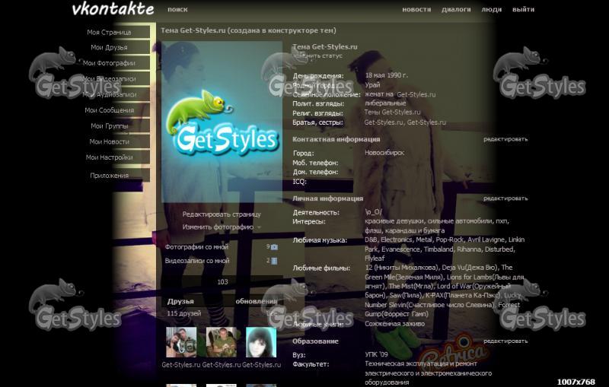Open Мои Друзья in sidebar
This screenshot has height=387, width=609.
(109, 47)
